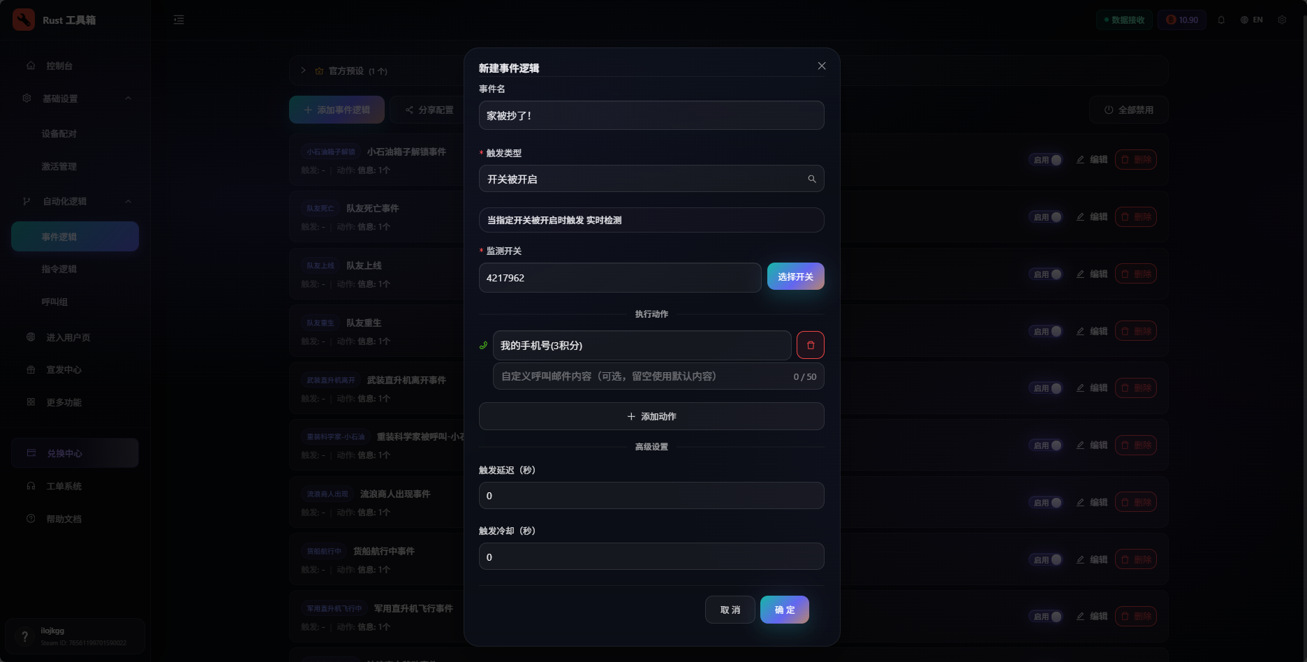Screen dimensions: 1307x662
Task: Open the 我的手机号(3积分) action dropdown
Action: (642, 345)
